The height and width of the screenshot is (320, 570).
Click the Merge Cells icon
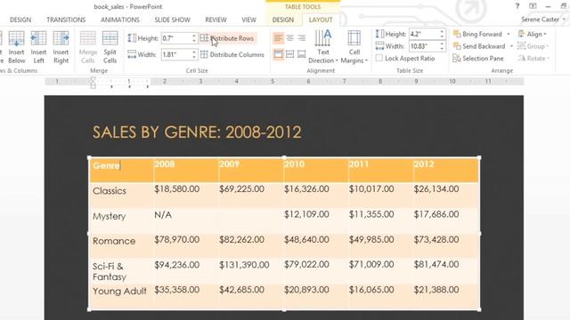(87, 47)
